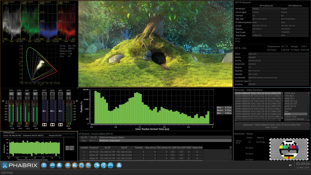This screenshot has width=311, height=175.
Task: Toggle the right solo S button under G2P2
Action: (36, 98)
